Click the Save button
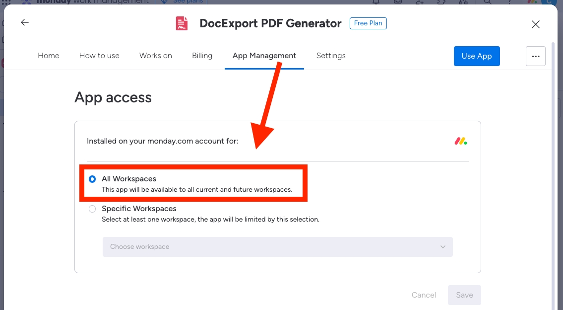 click(464, 295)
